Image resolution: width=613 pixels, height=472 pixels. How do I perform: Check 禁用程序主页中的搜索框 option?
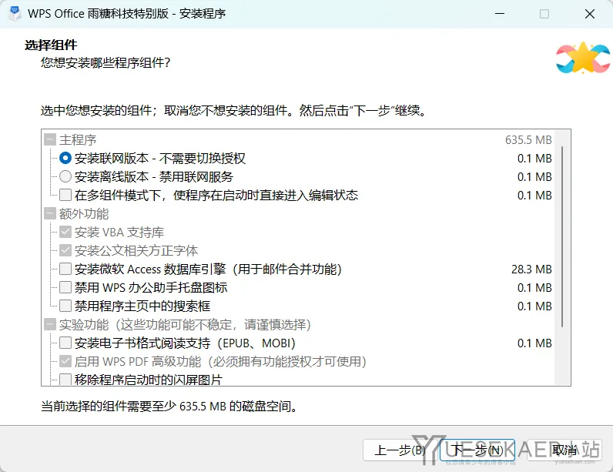(x=65, y=306)
